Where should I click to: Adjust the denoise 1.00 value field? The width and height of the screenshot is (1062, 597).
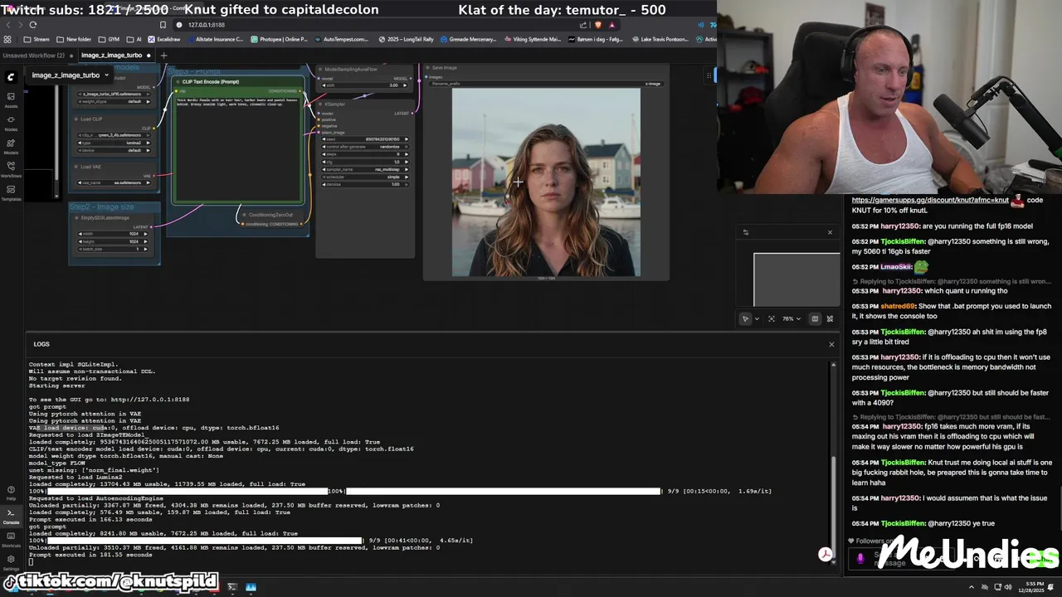pos(364,184)
